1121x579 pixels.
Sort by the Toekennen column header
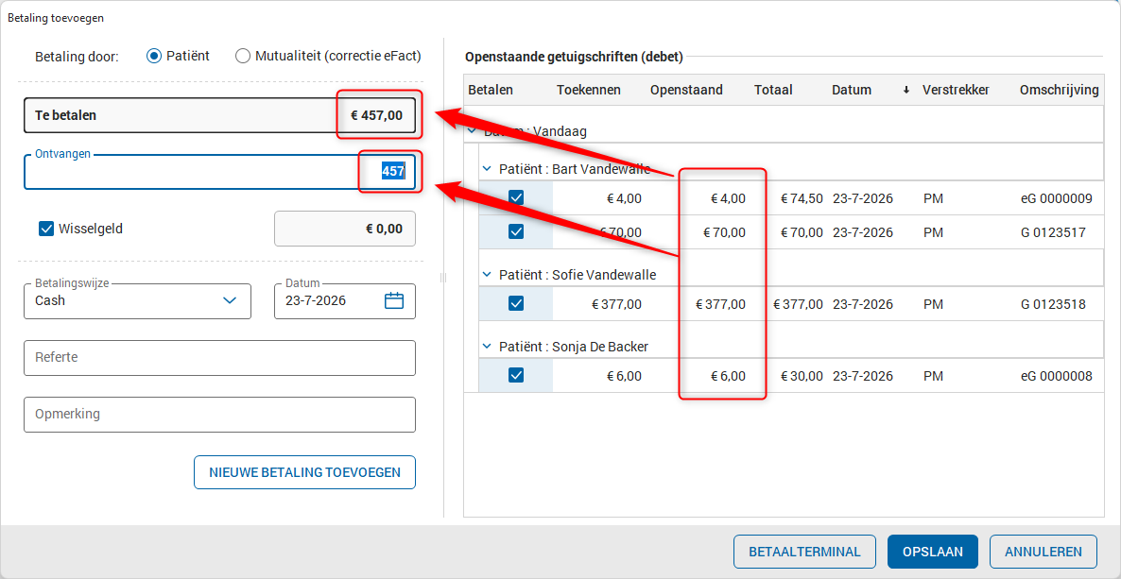(x=588, y=90)
